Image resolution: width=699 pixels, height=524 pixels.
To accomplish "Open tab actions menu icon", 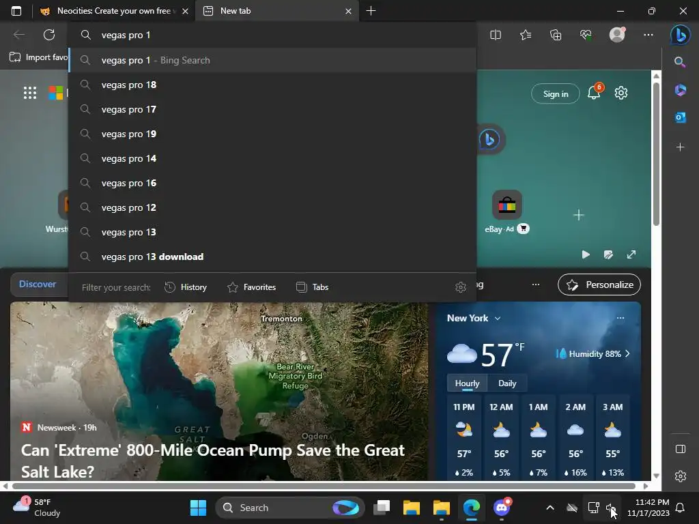I will coord(16,11).
